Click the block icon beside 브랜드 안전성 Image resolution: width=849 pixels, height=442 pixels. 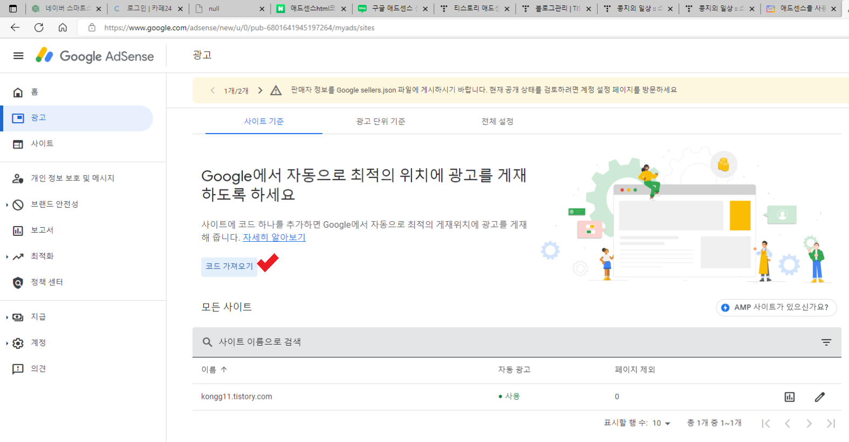[x=18, y=205]
